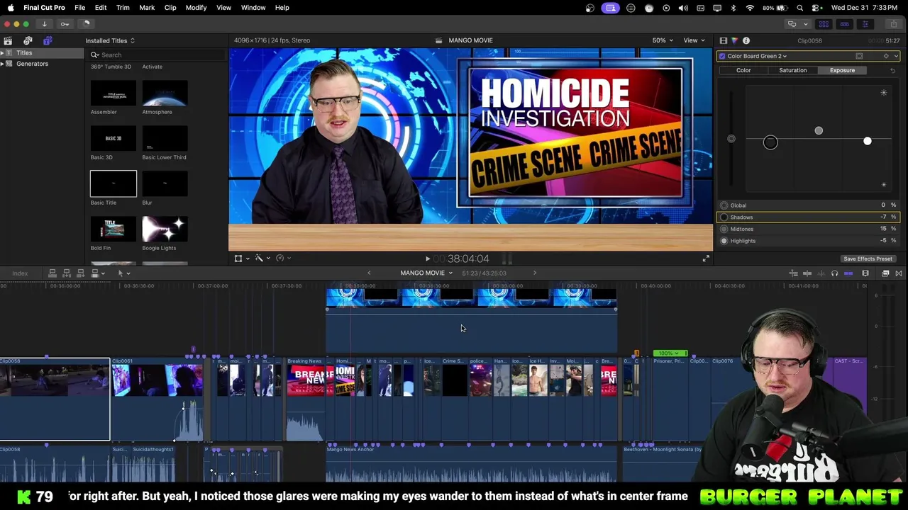The image size is (908, 510).
Task: Click Save Effects Preset button
Action: [x=868, y=259]
